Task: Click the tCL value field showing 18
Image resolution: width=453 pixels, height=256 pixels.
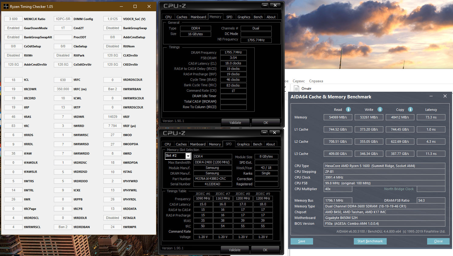Action: point(13,80)
